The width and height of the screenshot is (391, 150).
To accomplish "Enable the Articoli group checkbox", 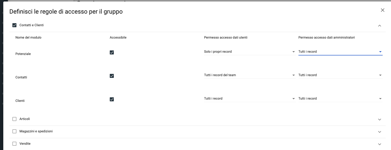I will point(14,119).
